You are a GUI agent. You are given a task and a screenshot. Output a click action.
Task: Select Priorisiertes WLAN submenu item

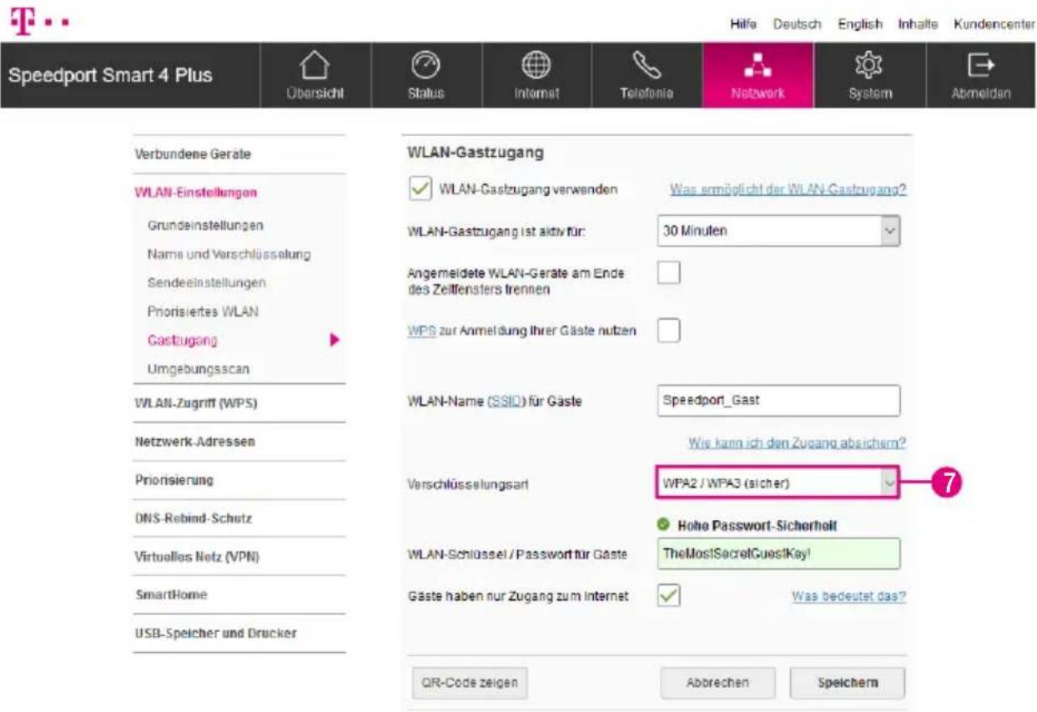point(203,311)
